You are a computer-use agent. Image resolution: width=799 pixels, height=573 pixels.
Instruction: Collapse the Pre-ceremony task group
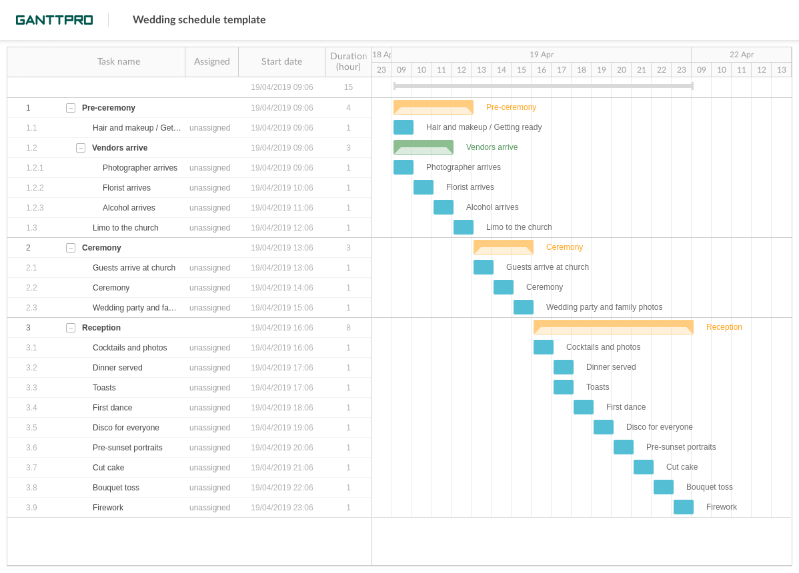point(71,107)
